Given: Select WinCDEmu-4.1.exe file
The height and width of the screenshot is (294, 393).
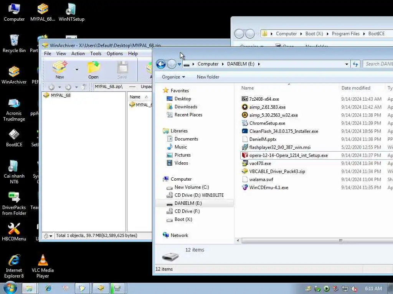Looking at the screenshot, I should point(269,188).
